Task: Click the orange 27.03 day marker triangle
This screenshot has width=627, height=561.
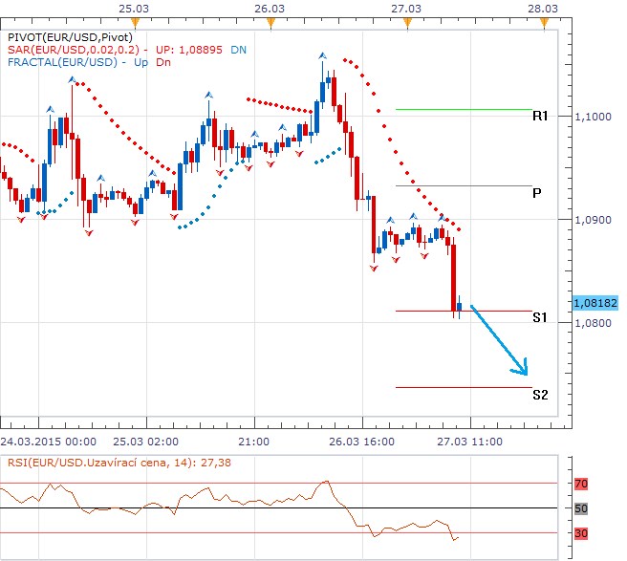Action: click(x=406, y=20)
